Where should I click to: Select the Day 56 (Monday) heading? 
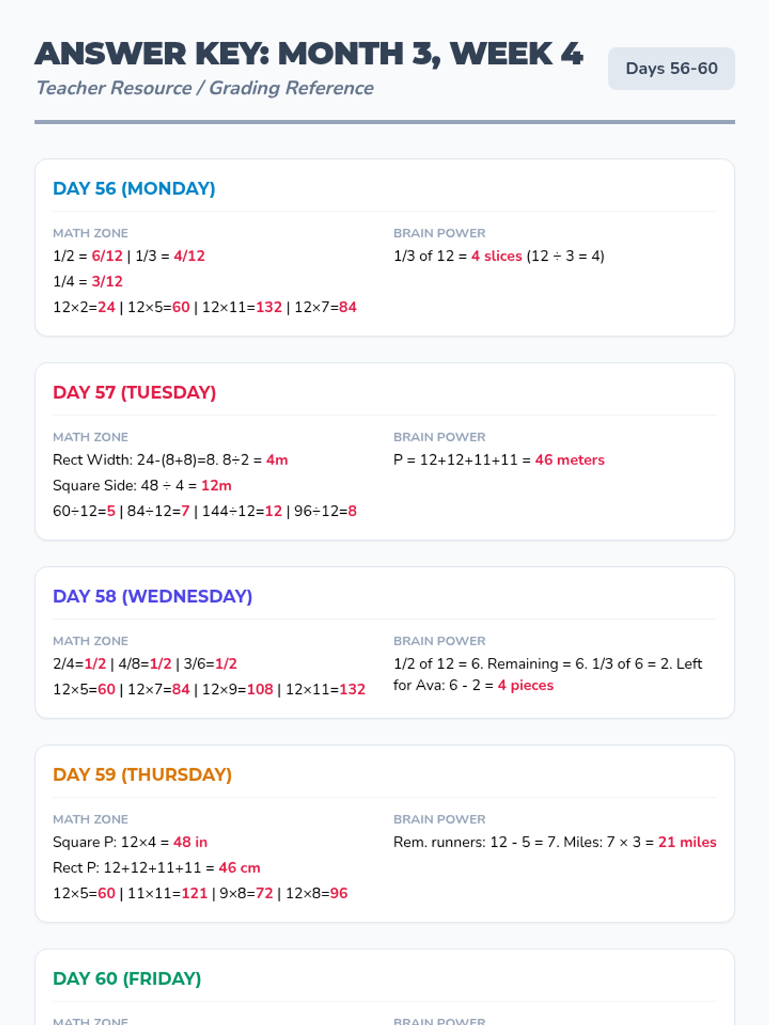(134, 188)
